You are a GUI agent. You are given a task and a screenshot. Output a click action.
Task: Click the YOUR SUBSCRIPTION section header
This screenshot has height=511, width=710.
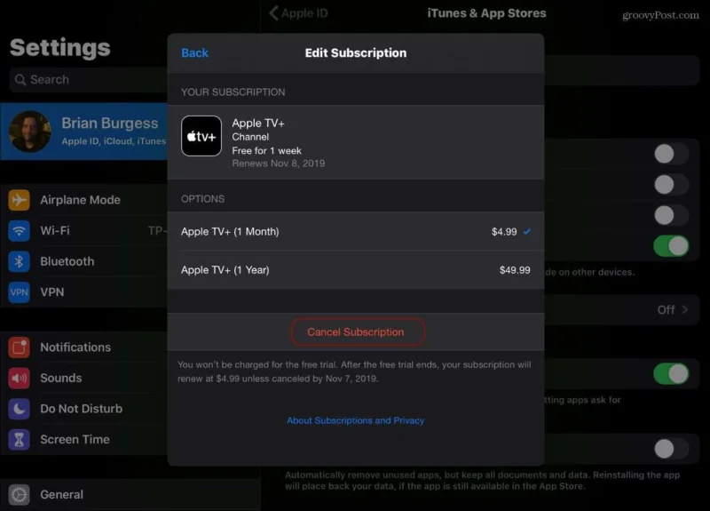click(x=233, y=92)
